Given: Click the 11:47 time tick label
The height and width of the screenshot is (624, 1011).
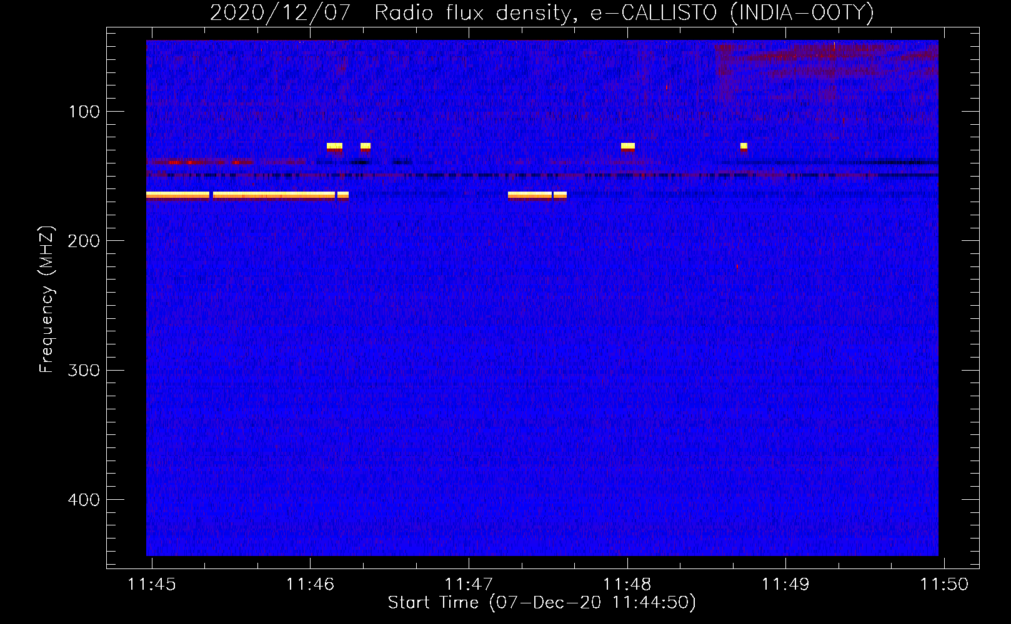Looking at the screenshot, I should (x=469, y=585).
